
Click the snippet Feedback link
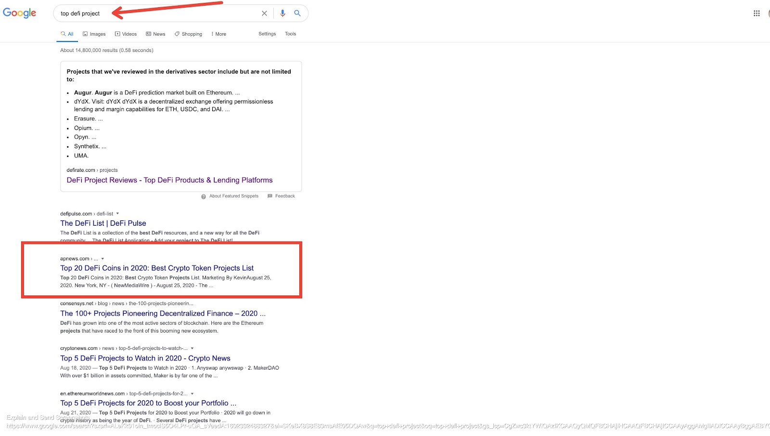(285, 196)
